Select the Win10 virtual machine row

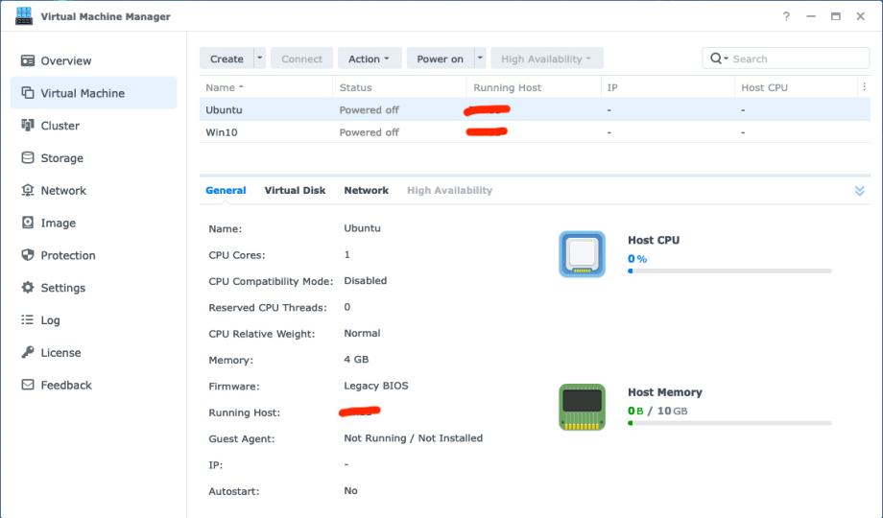tap(222, 132)
